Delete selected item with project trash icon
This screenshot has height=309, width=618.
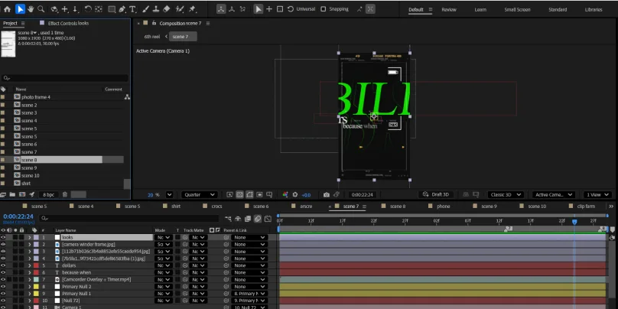65,194
